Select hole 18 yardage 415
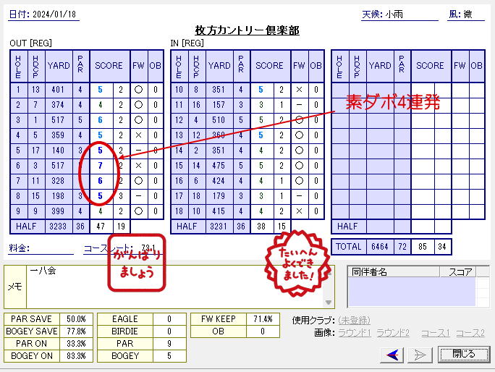The image size is (495, 372). click(x=219, y=211)
